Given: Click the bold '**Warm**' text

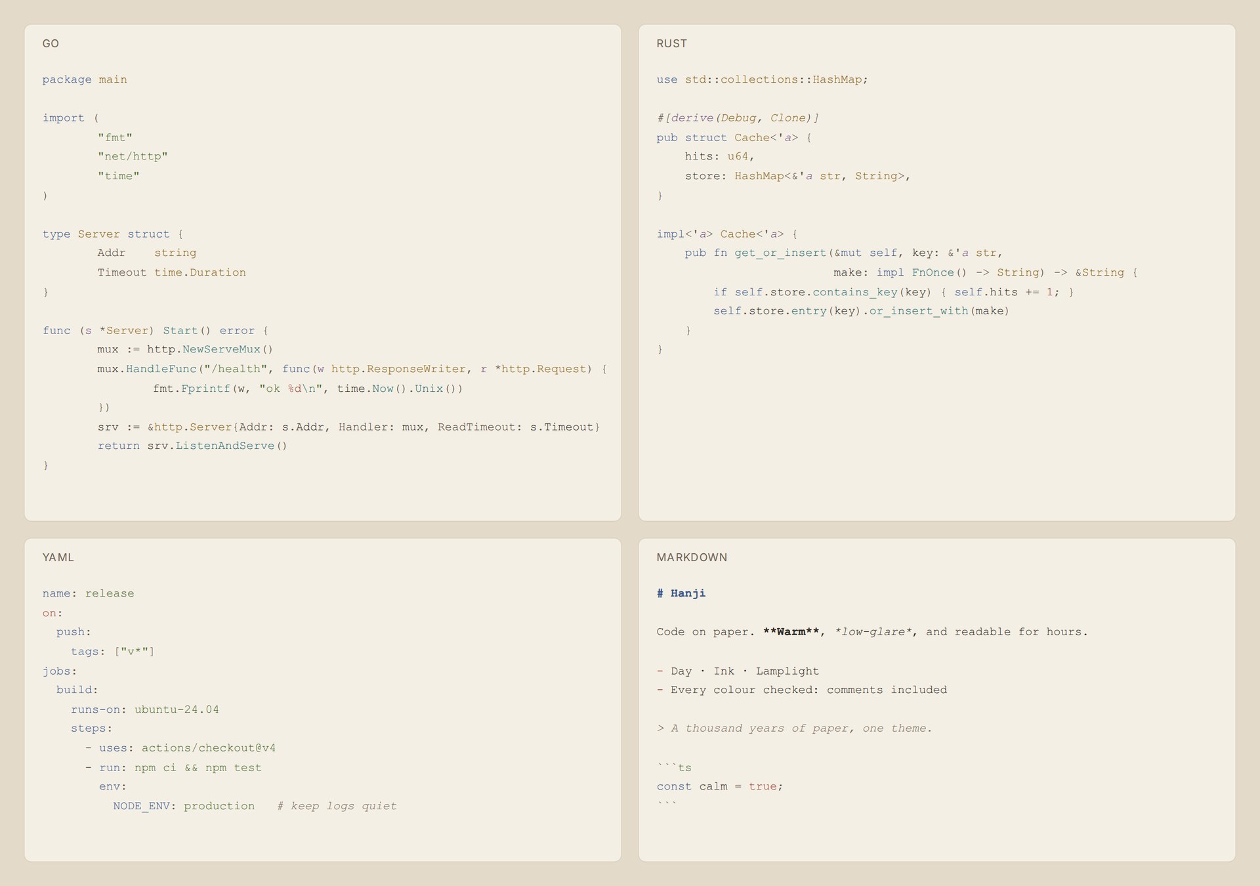Looking at the screenshot, I should coord(791,632).
